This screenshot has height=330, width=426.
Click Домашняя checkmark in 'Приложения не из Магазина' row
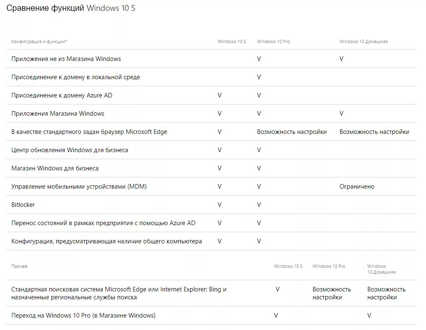[341, 59]
